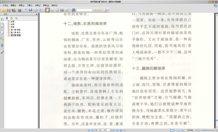Select the 第一章 bookmark
Screen dimensions: 218x132
15,30
